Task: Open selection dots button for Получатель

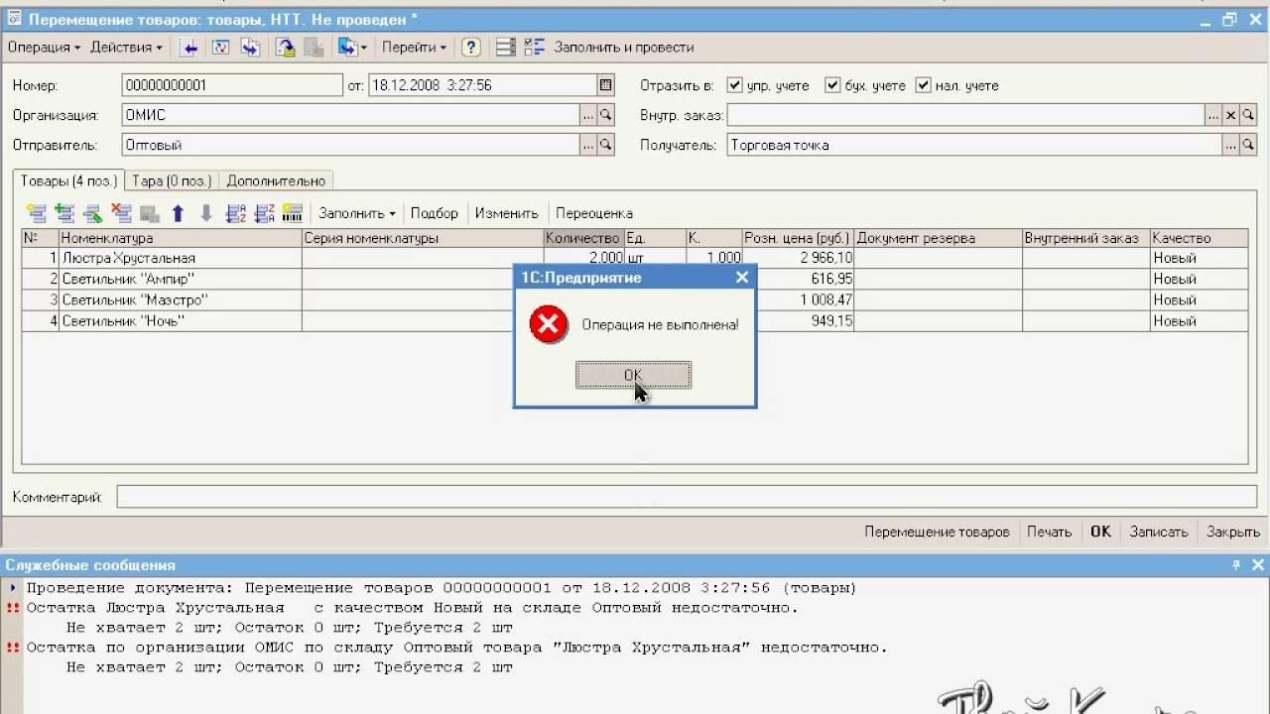Action: [x=1230, y=145]
